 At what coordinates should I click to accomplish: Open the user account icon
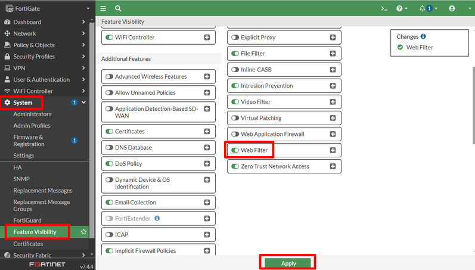(x=452, y=8)
